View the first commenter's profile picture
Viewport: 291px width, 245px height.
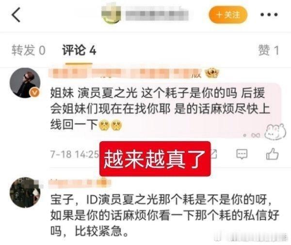25,83
